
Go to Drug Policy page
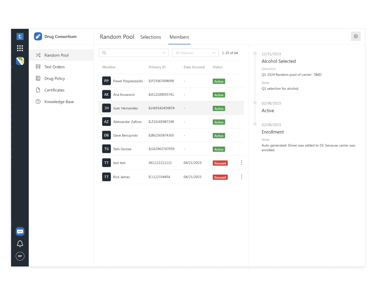click(x=55, y=78)
